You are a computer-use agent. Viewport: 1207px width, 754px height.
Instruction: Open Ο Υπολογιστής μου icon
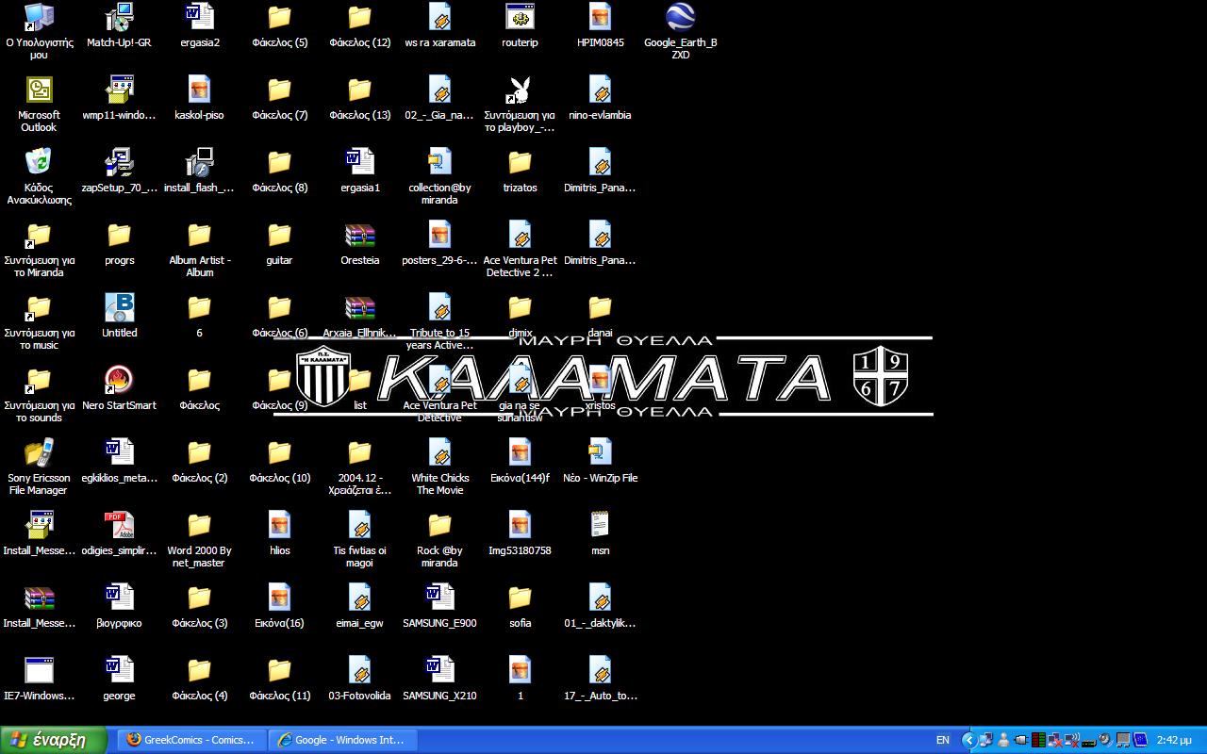coord(39,17)
